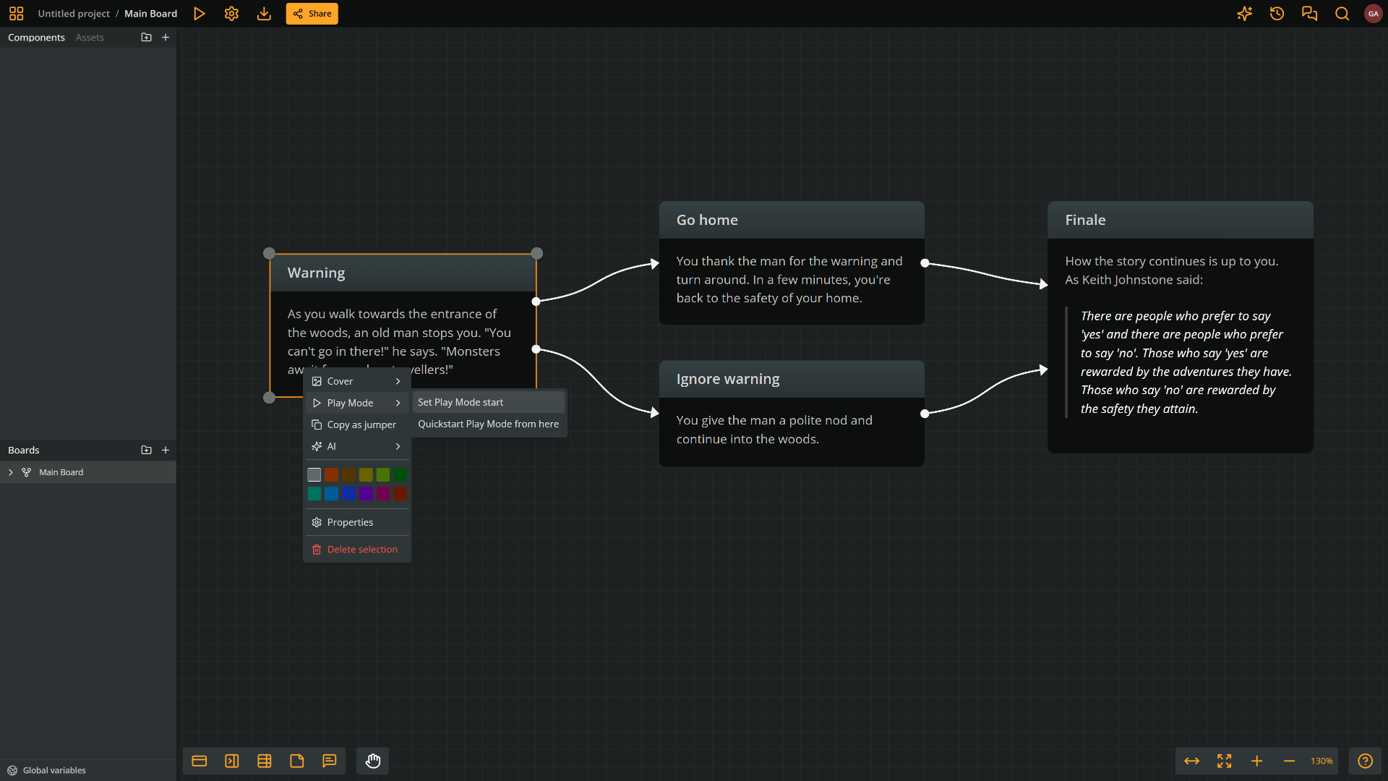Open Untitled project breadcrumb
The height and width of the screenshot is (781, 1388).
click(74, 14)
